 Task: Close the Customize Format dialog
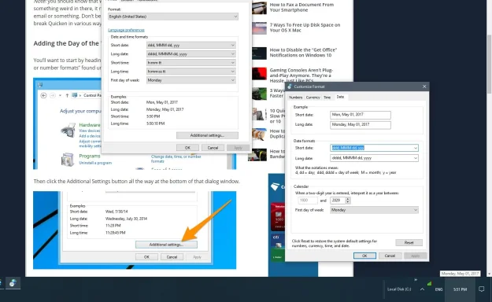(x=424, y=87)
